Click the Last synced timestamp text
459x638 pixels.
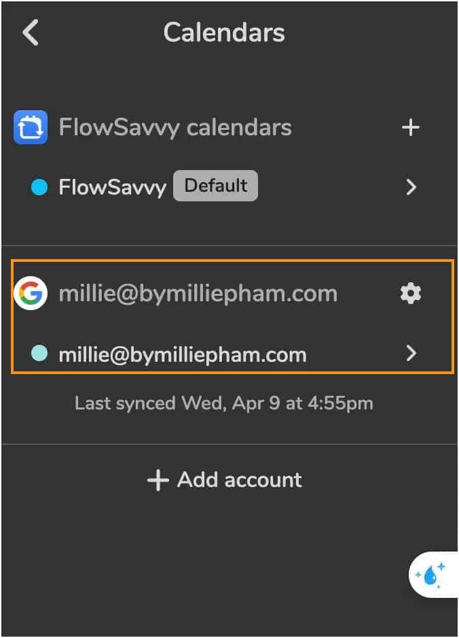[x=224, y=403]
